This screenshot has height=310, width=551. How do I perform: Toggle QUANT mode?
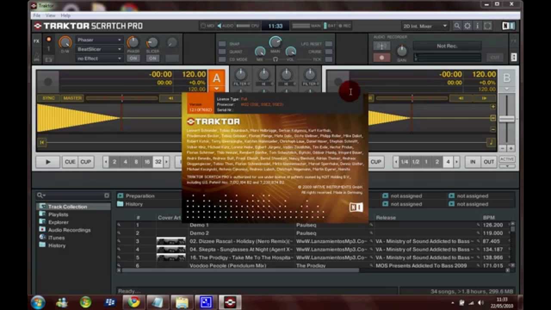click(222, 52)
